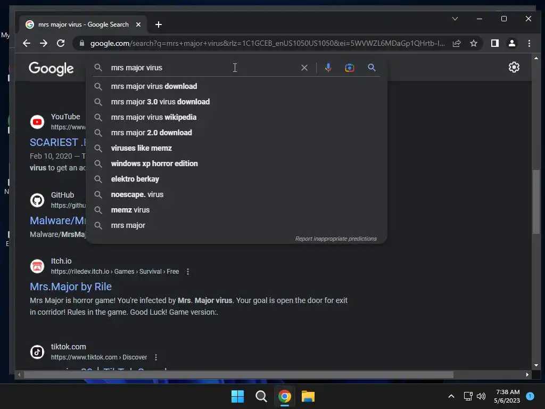Click the YouTube result favicon
This screenshot has width=545, height=409.
point(37,122)
